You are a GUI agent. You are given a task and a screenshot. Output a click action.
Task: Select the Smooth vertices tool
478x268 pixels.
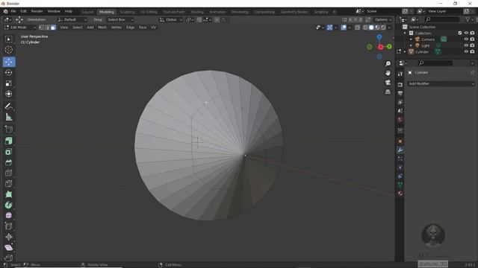point(8,215)
